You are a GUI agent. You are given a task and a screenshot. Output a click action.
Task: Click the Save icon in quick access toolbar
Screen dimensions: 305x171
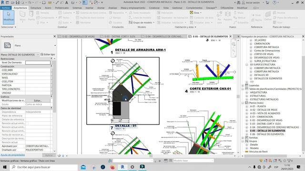[18, 2]
